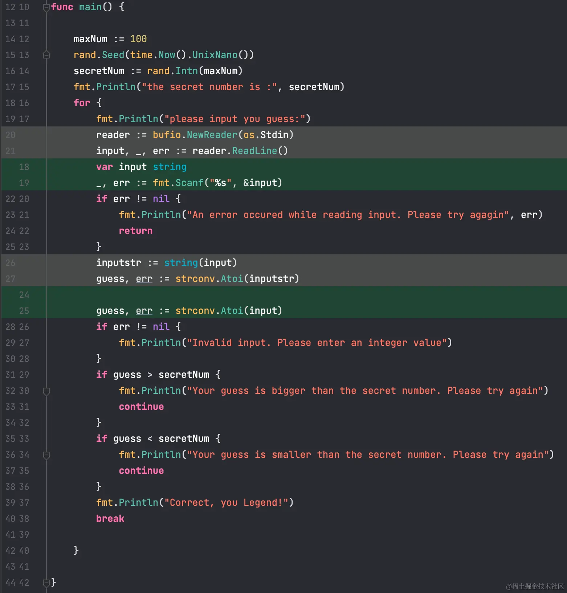Click the "Correct, you Legend!" string
Screen dimensions: 567x593
coord(226,503)
